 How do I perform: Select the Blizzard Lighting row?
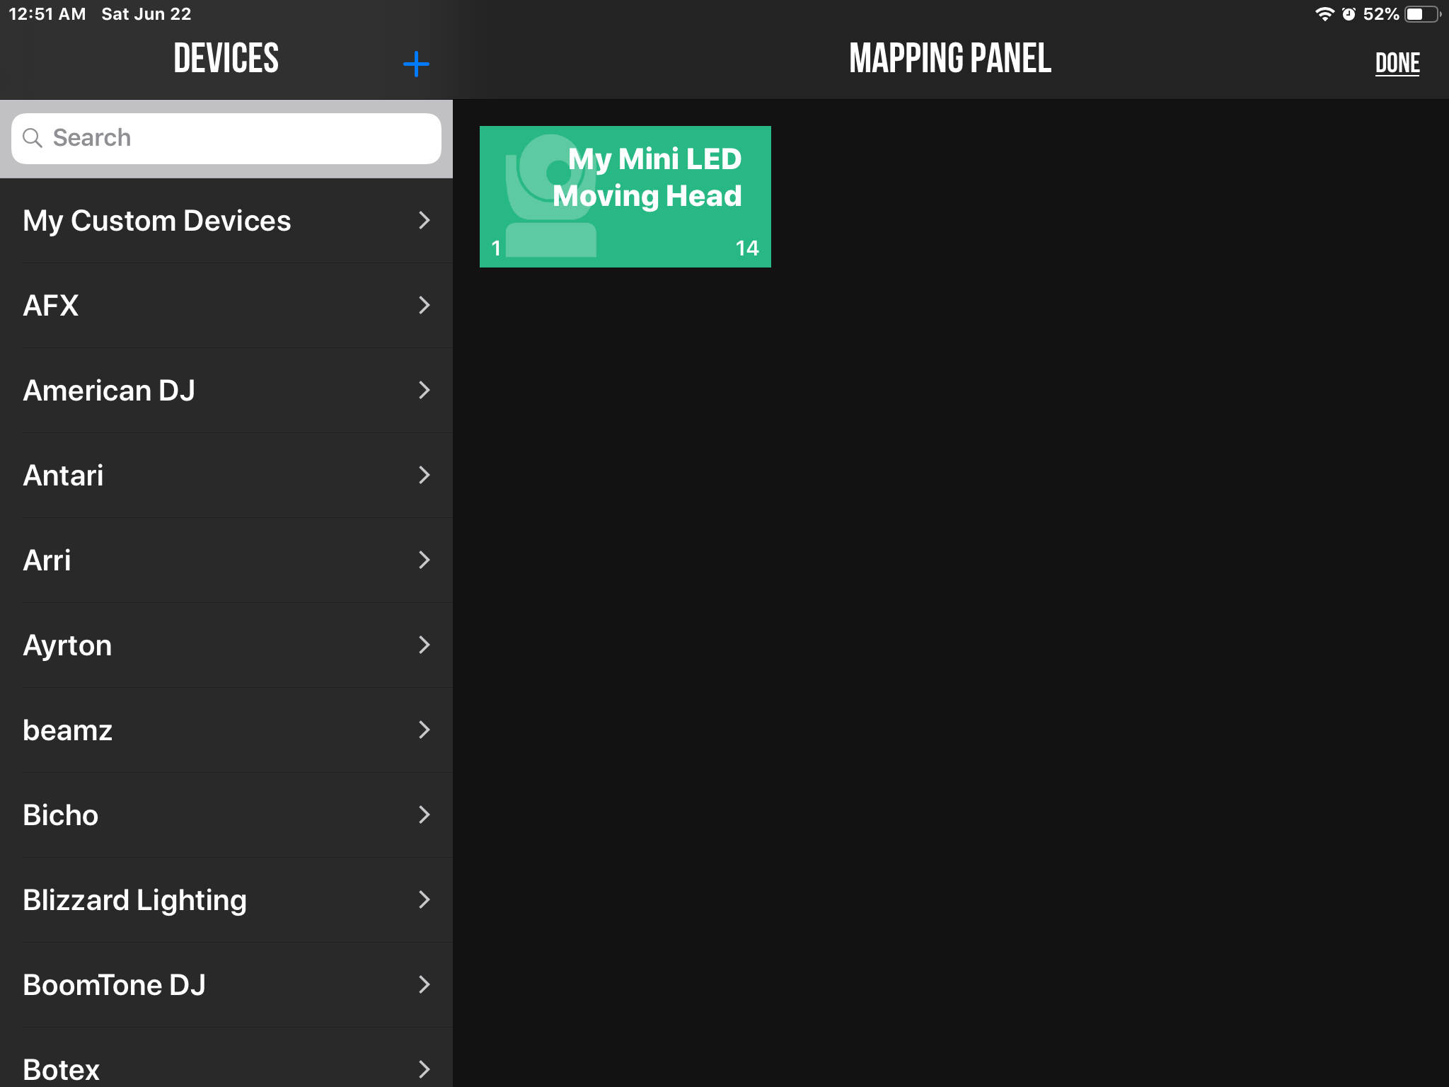click(226, 900)
